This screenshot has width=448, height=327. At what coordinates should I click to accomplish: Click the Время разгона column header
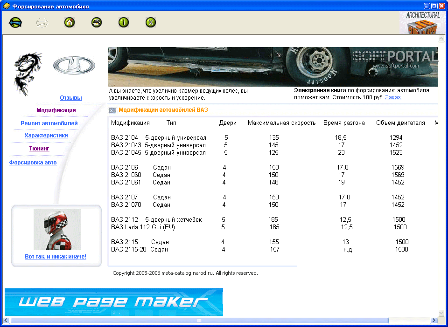click(344, 123)
